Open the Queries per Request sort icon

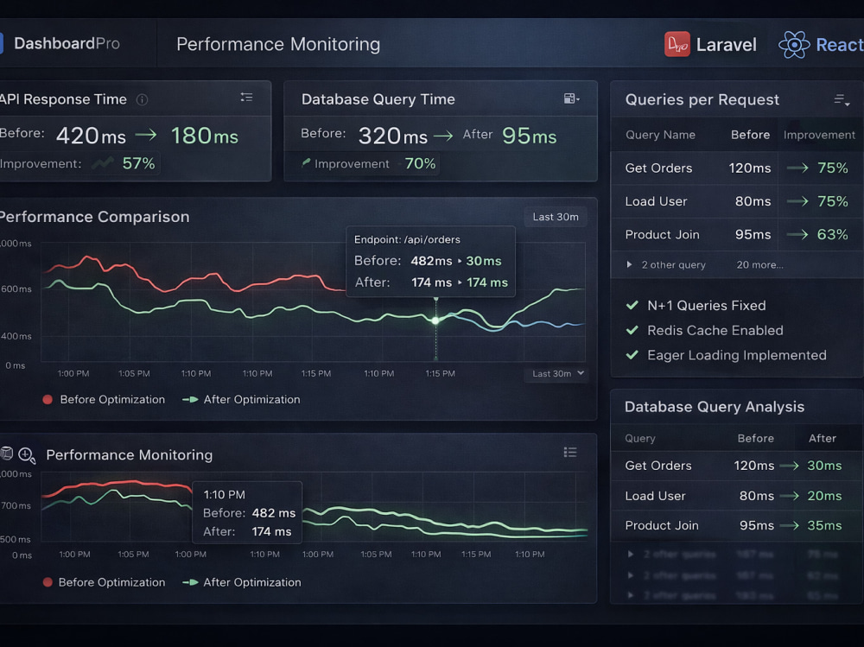[842, 99]
